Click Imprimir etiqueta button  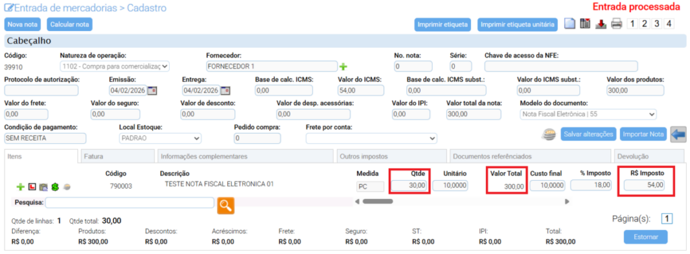tap(442, 25)
